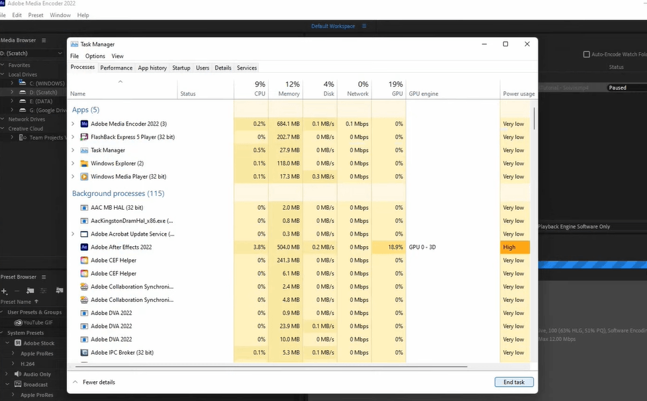The height and width of the screenshot is (401, 647).
Task: Collapse Task Manager with Fewer details
Action: (x=94, y=382)
